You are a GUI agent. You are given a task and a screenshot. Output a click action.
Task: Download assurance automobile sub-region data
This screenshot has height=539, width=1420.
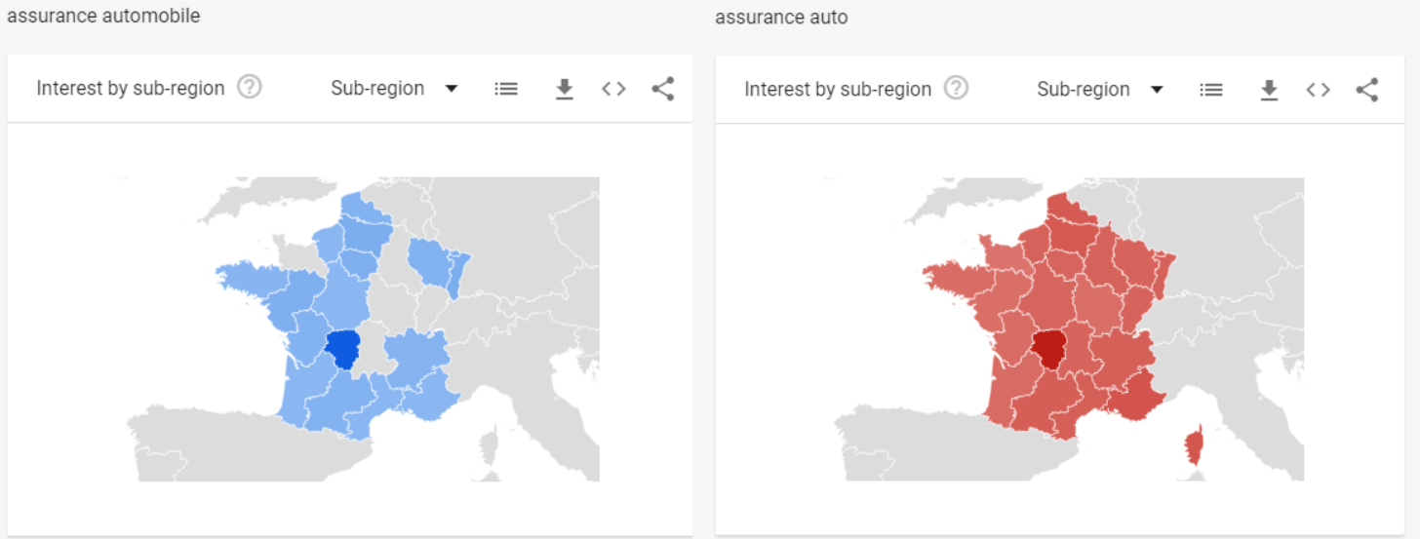[x=564, y=90]
